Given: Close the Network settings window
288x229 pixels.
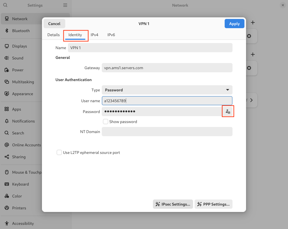Looking at the screenshot, I should click(283, 5).
